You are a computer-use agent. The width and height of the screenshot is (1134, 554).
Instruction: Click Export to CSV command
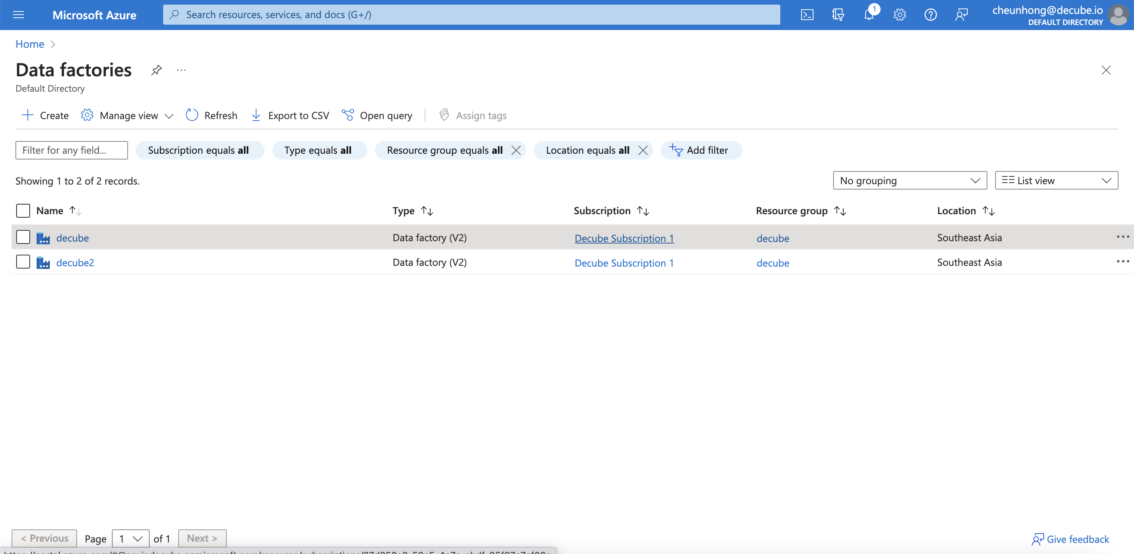pyautogui.click(x=290, y=116)
